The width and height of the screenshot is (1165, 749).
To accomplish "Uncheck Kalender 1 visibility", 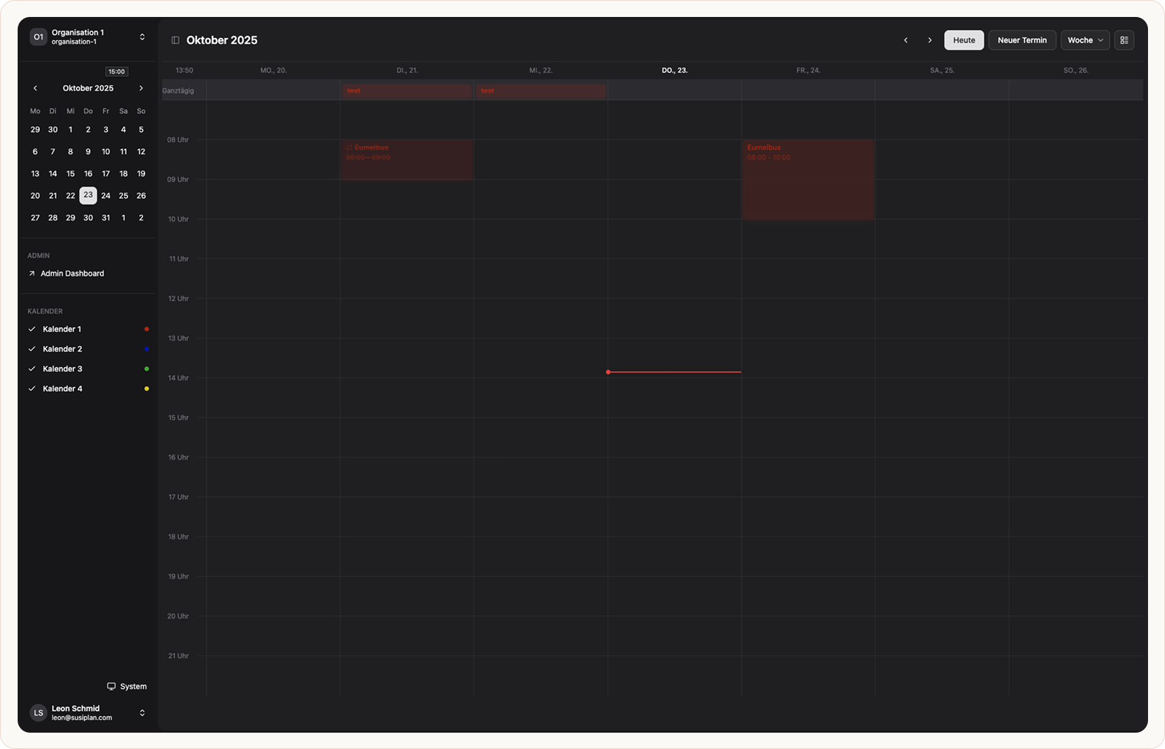I will 32,329.
